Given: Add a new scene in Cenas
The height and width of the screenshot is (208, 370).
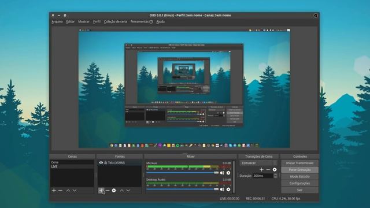Looking at the screenshot, I should pos(54,190).
